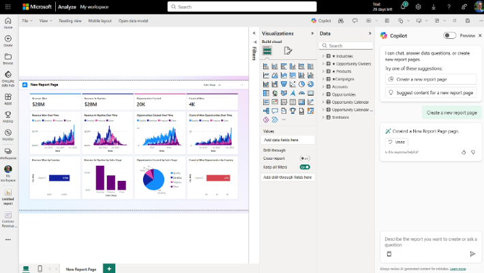Click the Undo button in Copilot
The image size is (484, 273).
point(397,142)
